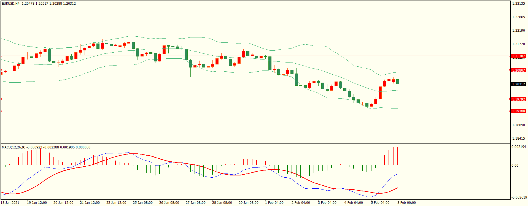Screen dimensions: 528x206
Task: Click the 1.18415 price axis label
Action: [x=518, y=139]
